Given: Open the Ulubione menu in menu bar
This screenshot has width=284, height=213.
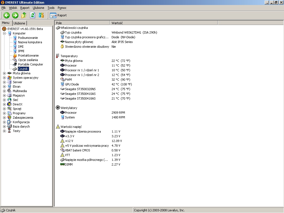Looking at the screenshot, I should coord(38,8).
